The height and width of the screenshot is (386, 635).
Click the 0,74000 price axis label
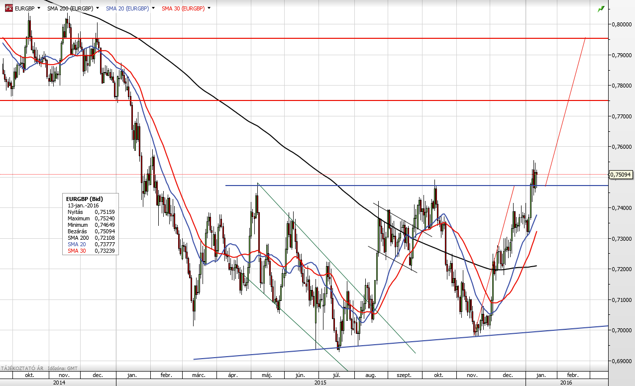(622, 208)
